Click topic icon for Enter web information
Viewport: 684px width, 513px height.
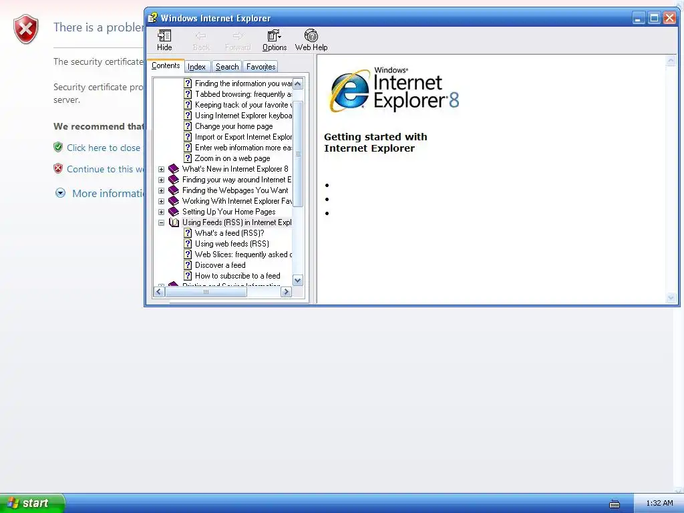coord(188,148)
